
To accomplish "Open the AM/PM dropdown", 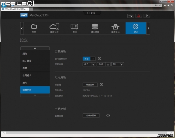I will click(118, 64).
